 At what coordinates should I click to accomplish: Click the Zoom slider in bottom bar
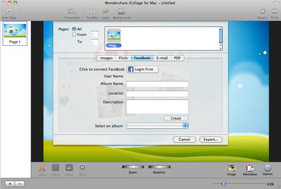pyautogui.click(x=133, y=167)
